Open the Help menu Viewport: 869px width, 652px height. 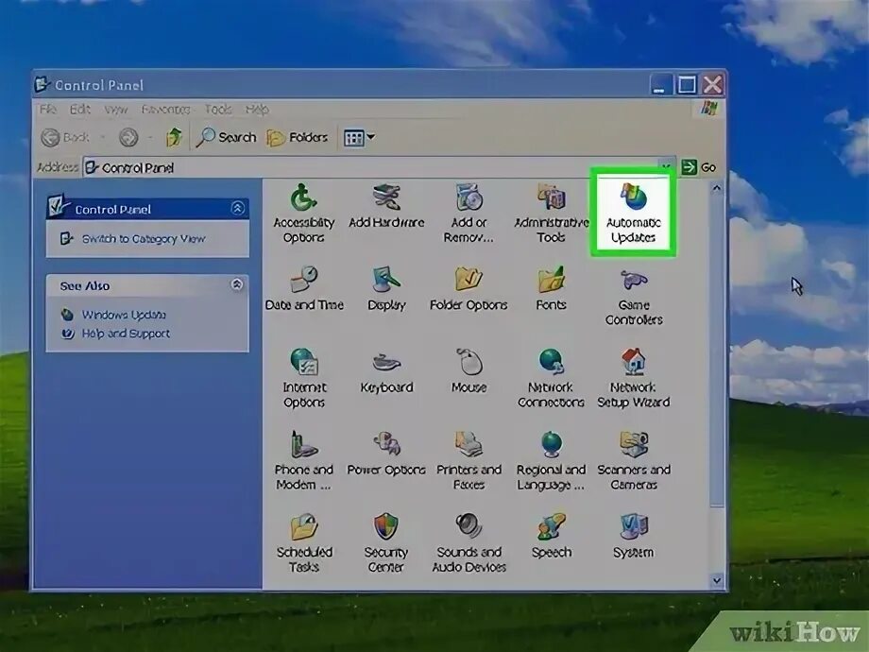[257, 110]
